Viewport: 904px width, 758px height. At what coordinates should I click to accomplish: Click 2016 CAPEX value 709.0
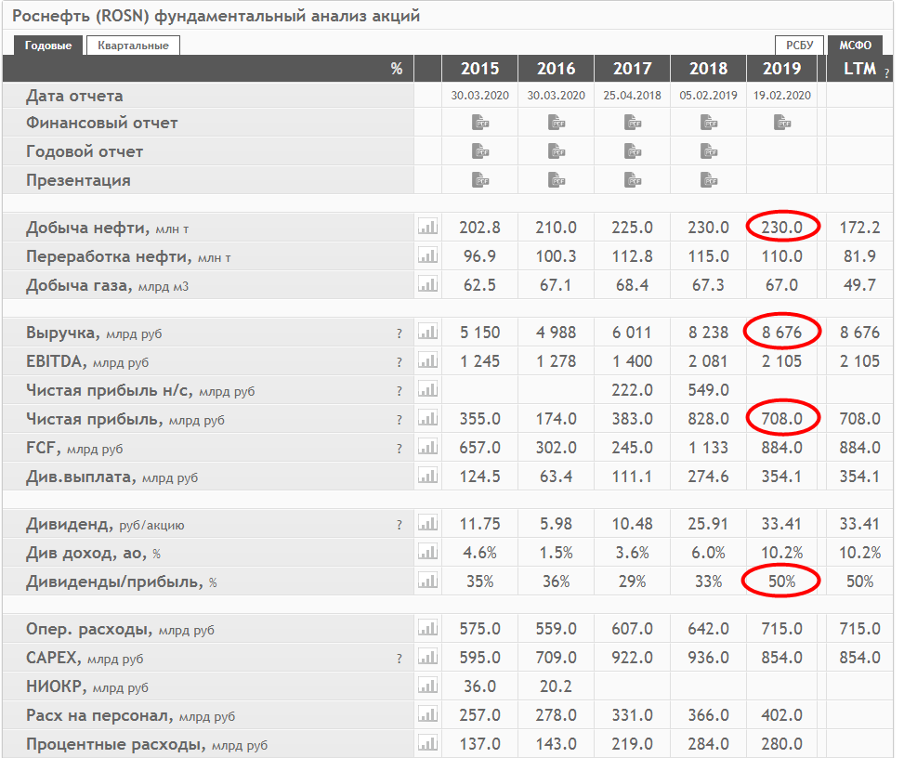tap(557, 657)
